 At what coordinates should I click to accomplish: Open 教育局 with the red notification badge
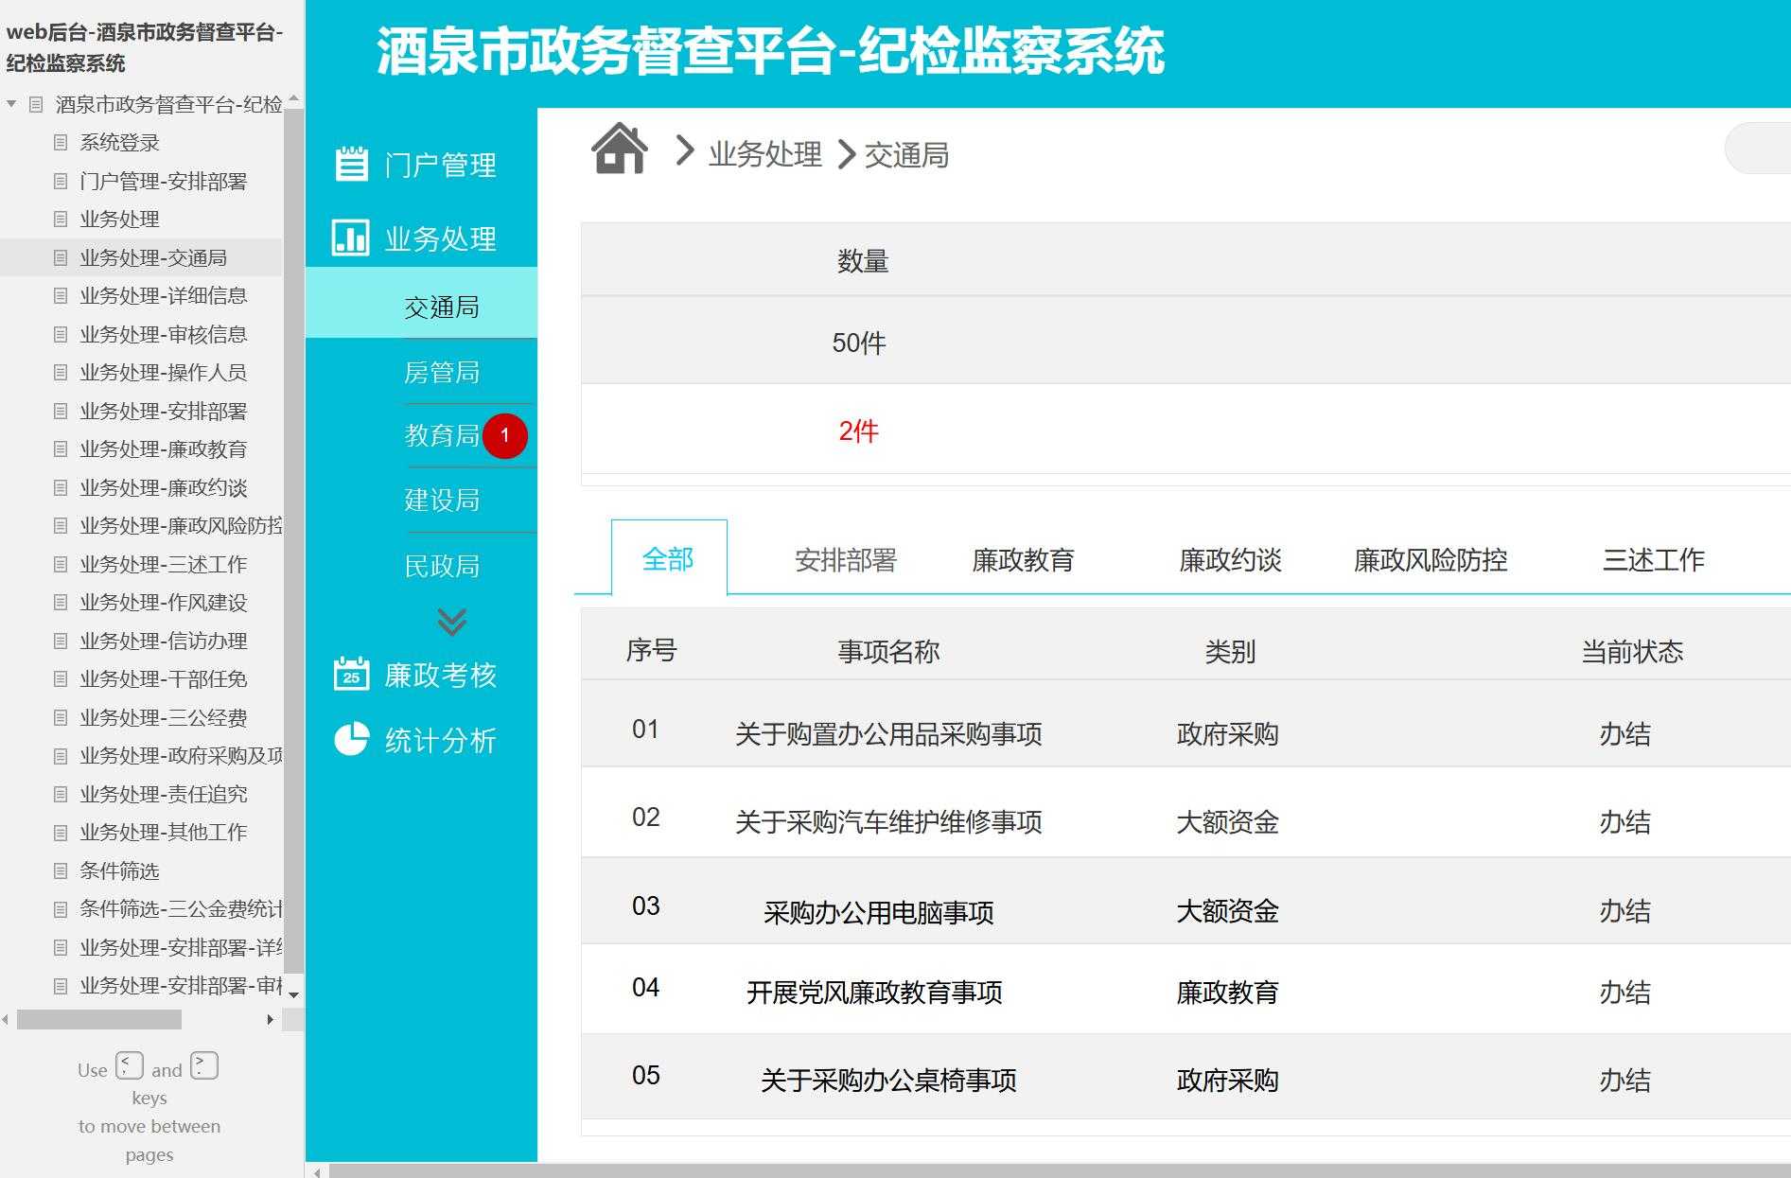point(443,435)
